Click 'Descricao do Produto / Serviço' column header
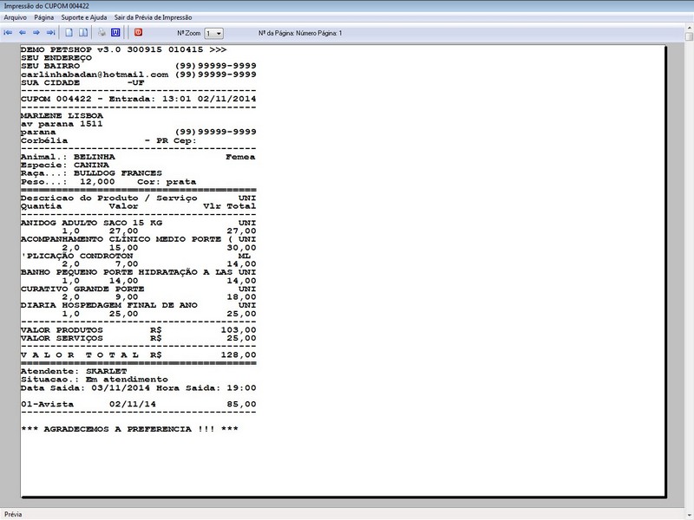The height and width of the screenshot is (520, 694). click(x=109, y=198)
